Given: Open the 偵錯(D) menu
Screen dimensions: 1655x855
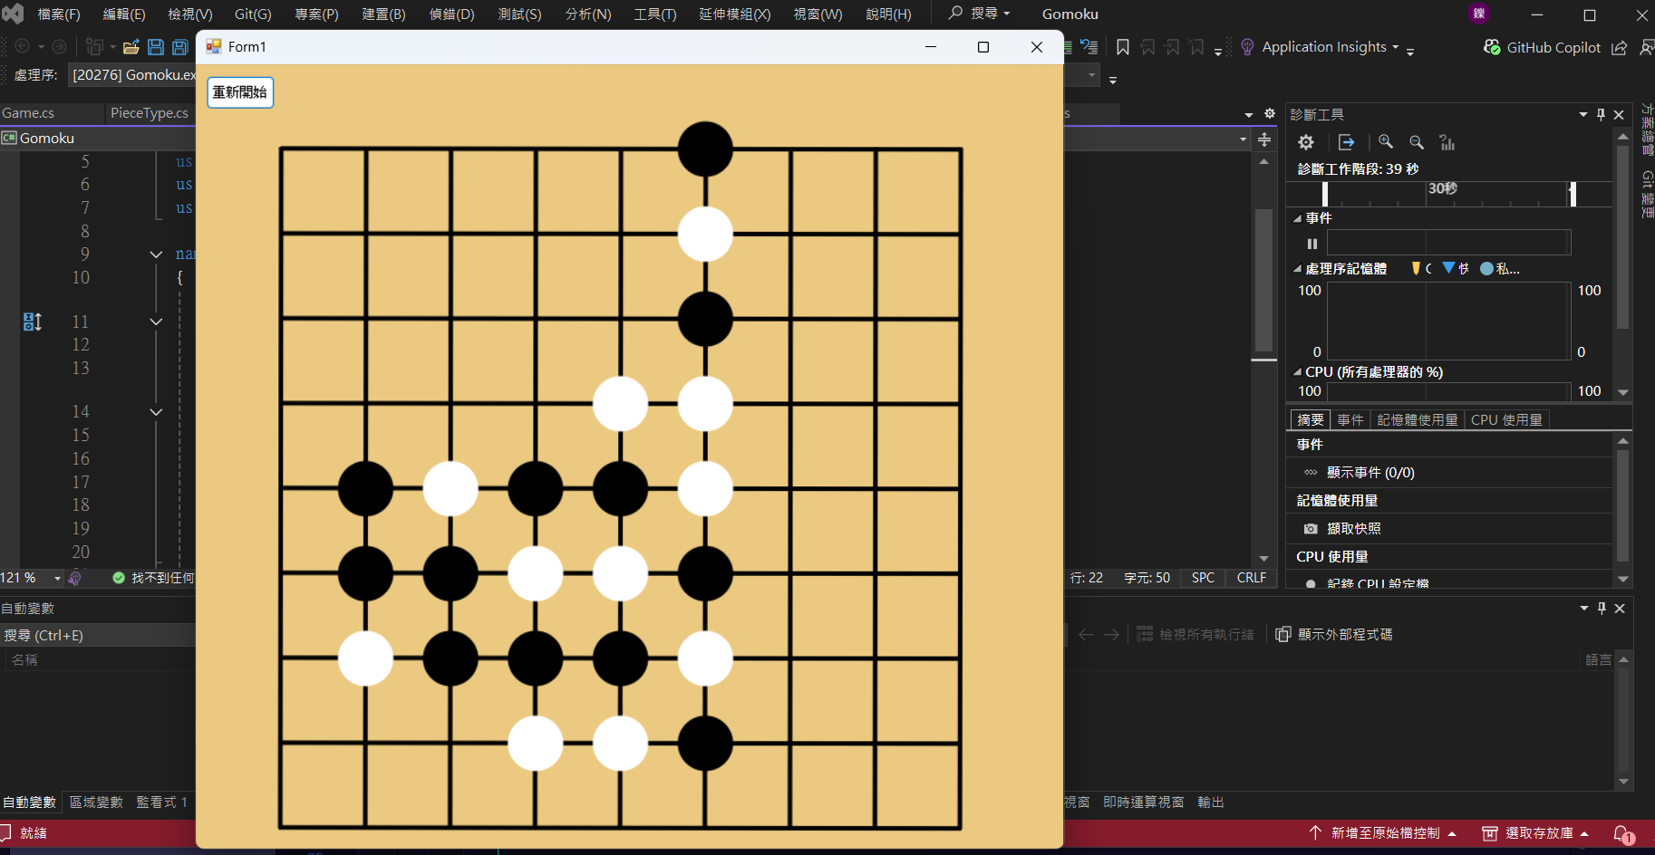Looking at the screenshot, I should point(450,14).
